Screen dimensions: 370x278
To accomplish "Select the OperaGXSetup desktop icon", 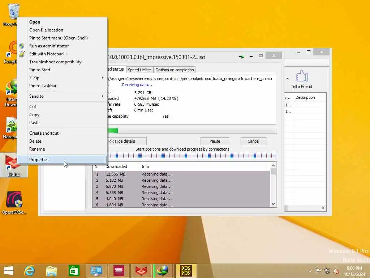I will [14, 203].
